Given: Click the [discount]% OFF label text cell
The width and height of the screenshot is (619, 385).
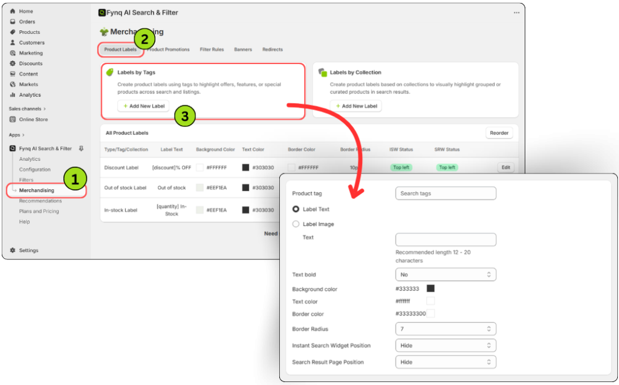Looking at the screenshot, I should tap(172, 167).
